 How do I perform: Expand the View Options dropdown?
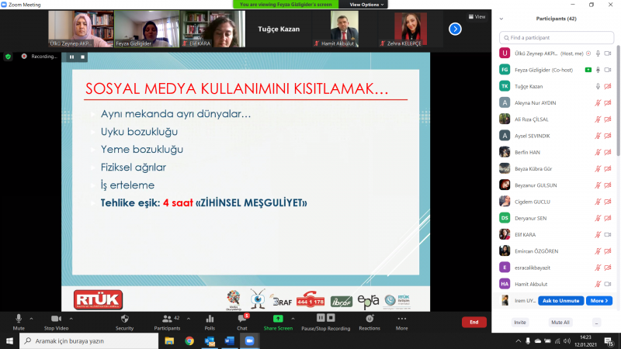click(x=366, y=5)
